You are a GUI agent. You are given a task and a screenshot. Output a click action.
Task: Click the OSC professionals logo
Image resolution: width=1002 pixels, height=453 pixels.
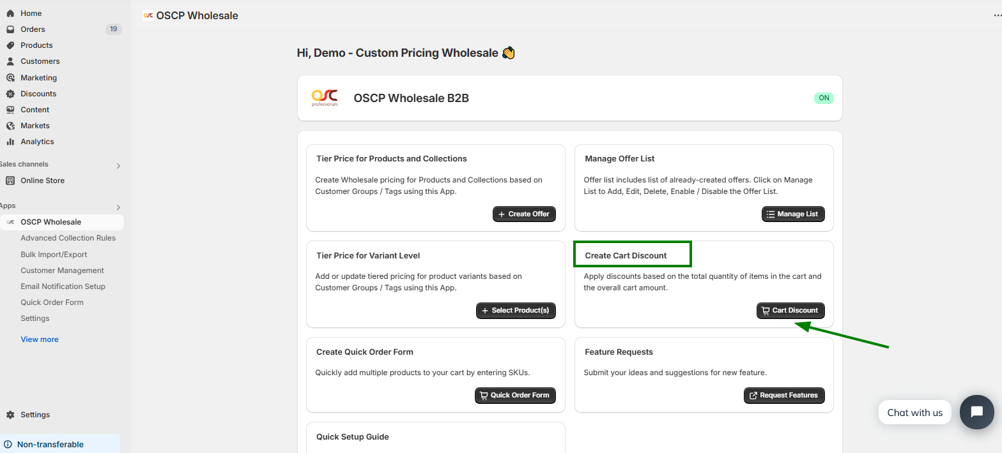click(x=325, y=98)
